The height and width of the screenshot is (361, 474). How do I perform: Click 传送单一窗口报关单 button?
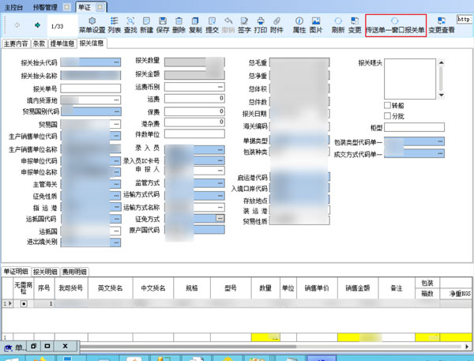point(396,25)
